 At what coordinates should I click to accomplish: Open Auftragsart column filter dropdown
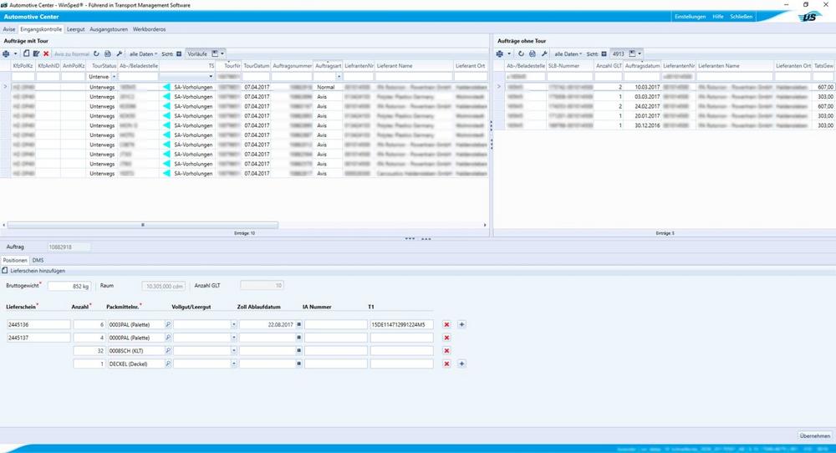point(339,77)
